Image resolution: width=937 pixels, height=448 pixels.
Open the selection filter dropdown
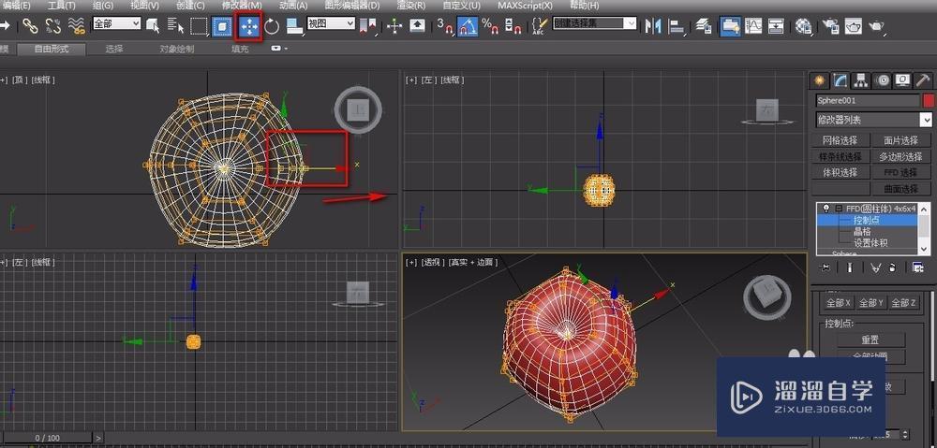pyautogui.click(x=116, y=23)
